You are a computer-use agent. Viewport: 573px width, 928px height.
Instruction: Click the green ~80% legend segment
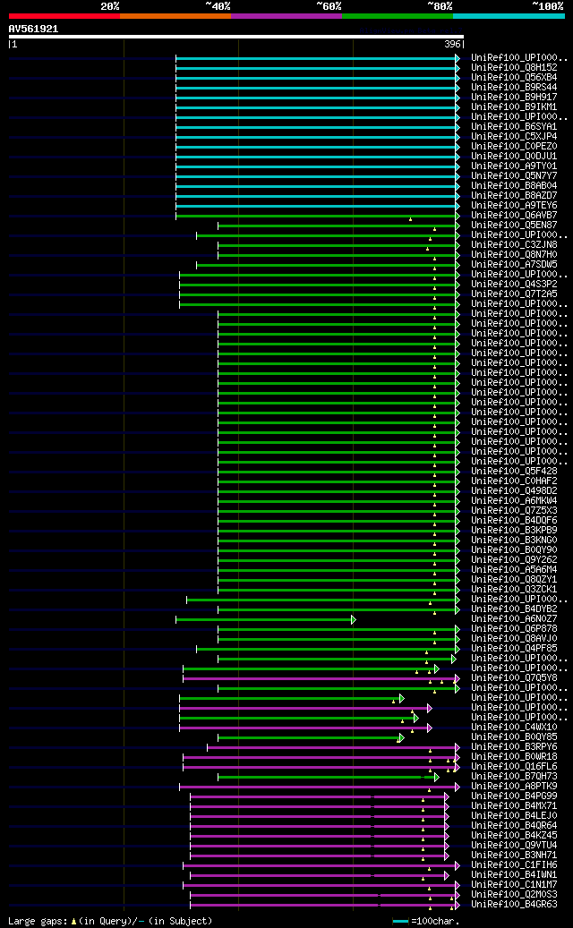398,16
